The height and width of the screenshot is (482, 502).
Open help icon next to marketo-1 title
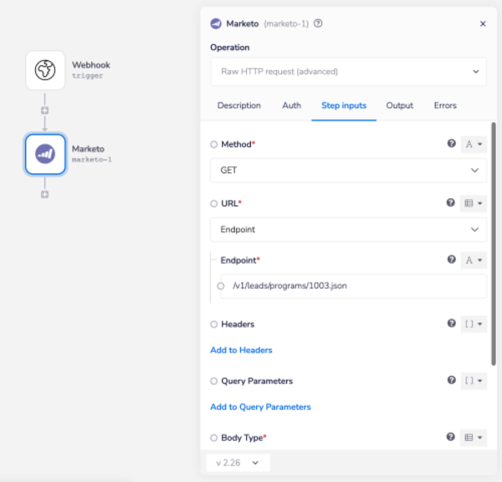pyautogui.click(x=318, y=23)
